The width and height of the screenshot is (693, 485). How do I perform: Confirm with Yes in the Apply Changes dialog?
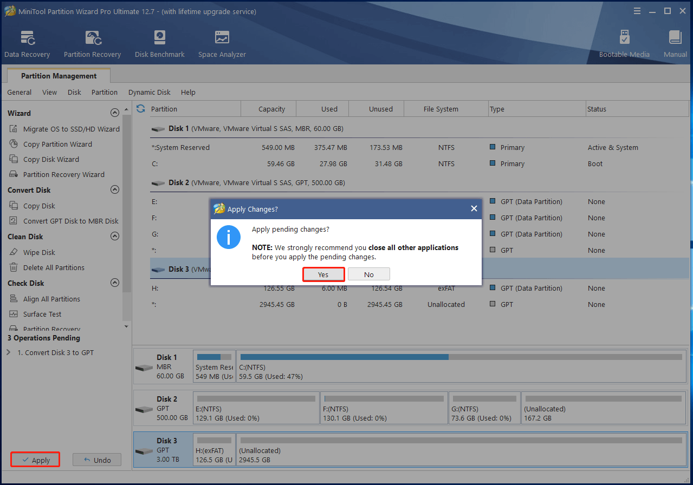[x=323, y=274]
